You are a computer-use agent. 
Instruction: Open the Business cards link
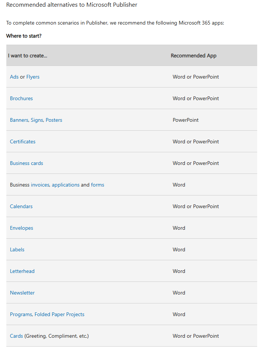(26, 163)
